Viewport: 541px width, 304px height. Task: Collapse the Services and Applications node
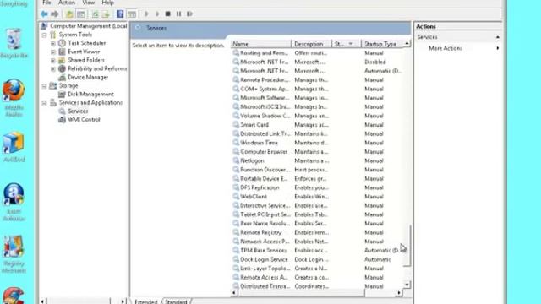[x=44, y=103]
